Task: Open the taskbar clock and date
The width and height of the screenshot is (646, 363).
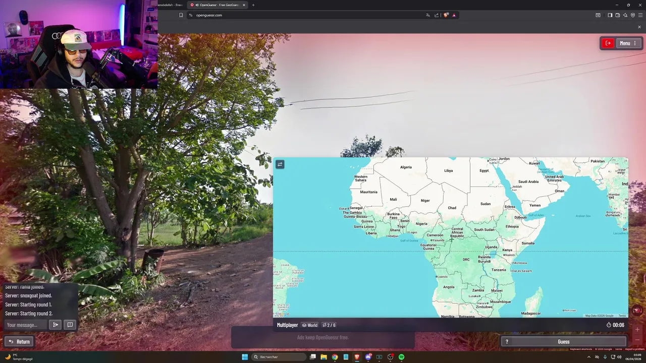Action: click(634, 357)
